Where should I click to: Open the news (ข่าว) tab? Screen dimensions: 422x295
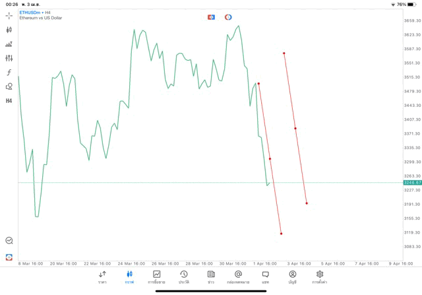[210, 277]
